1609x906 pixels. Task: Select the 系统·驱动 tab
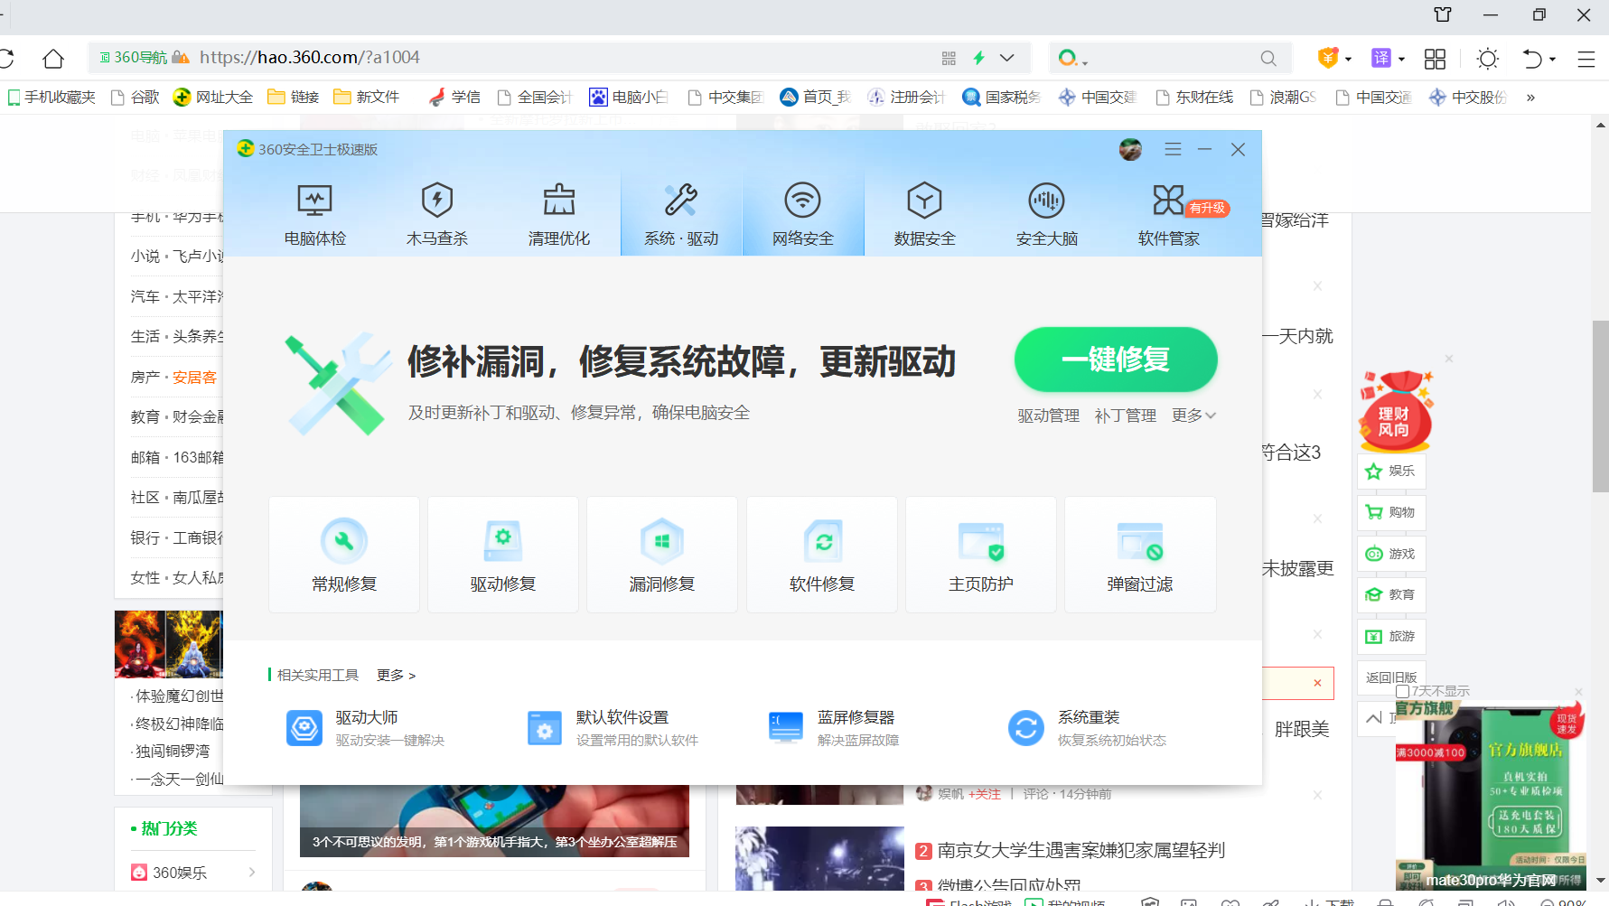(x=681, y=215)
